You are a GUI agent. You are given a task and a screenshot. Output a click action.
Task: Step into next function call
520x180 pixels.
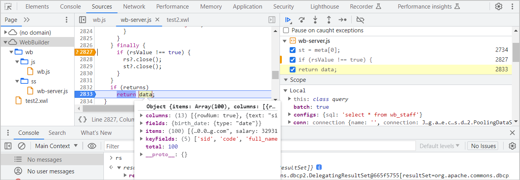click(315, 20)
